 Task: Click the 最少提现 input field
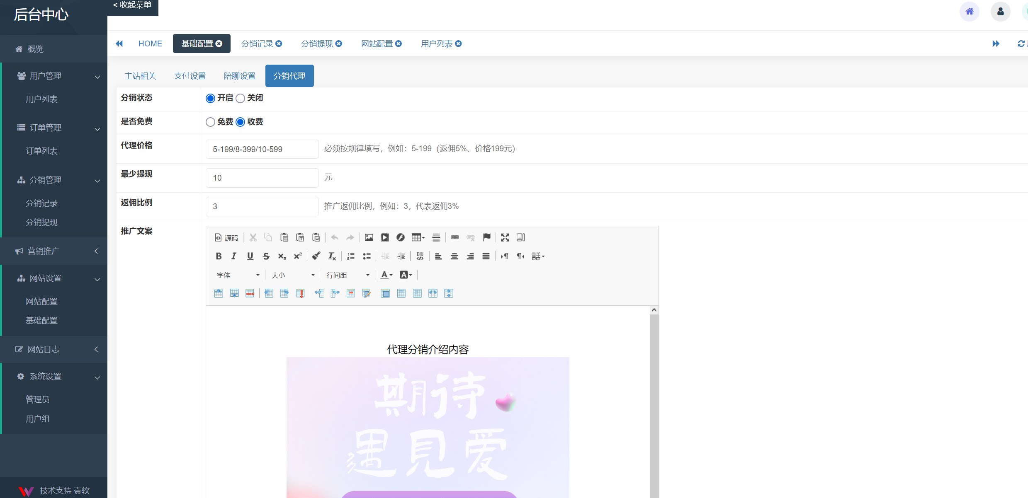click(262, 178)
